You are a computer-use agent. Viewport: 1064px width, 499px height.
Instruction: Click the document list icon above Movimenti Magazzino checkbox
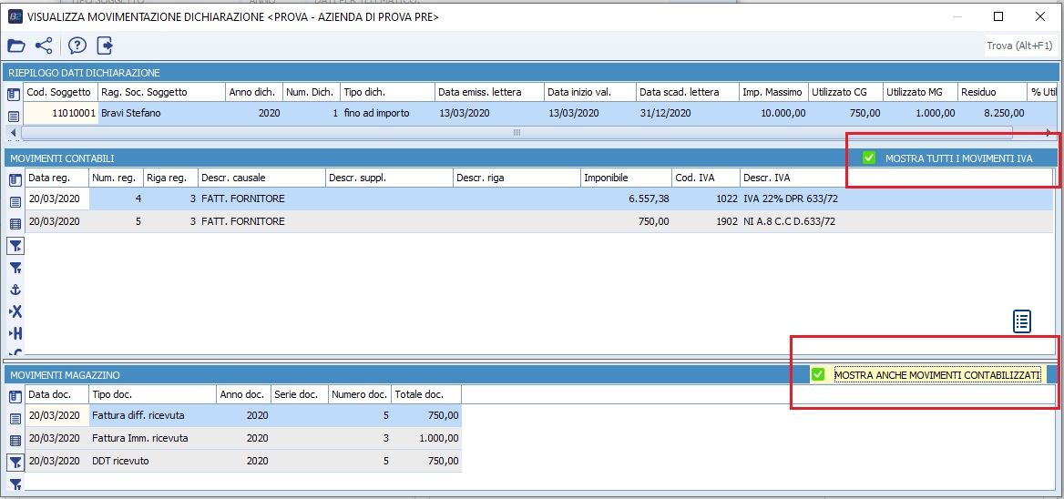(x=1022, y=321)
